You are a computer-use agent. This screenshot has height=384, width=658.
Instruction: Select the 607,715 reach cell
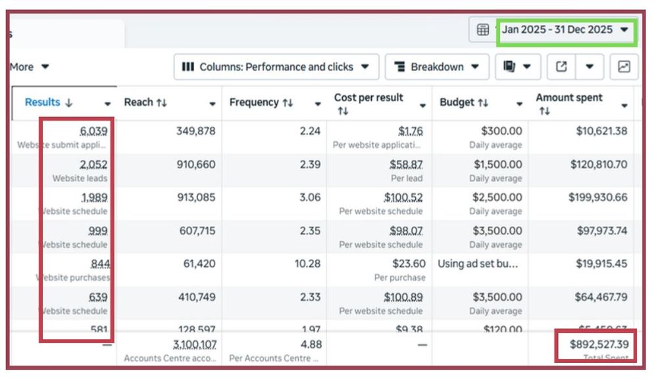click(x=197, y=231)
